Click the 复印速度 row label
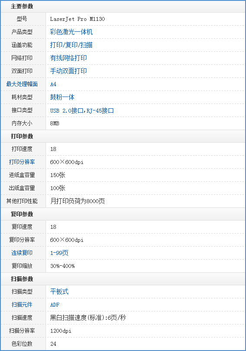Viewport: 246px width, 351px height. point(22,227)
